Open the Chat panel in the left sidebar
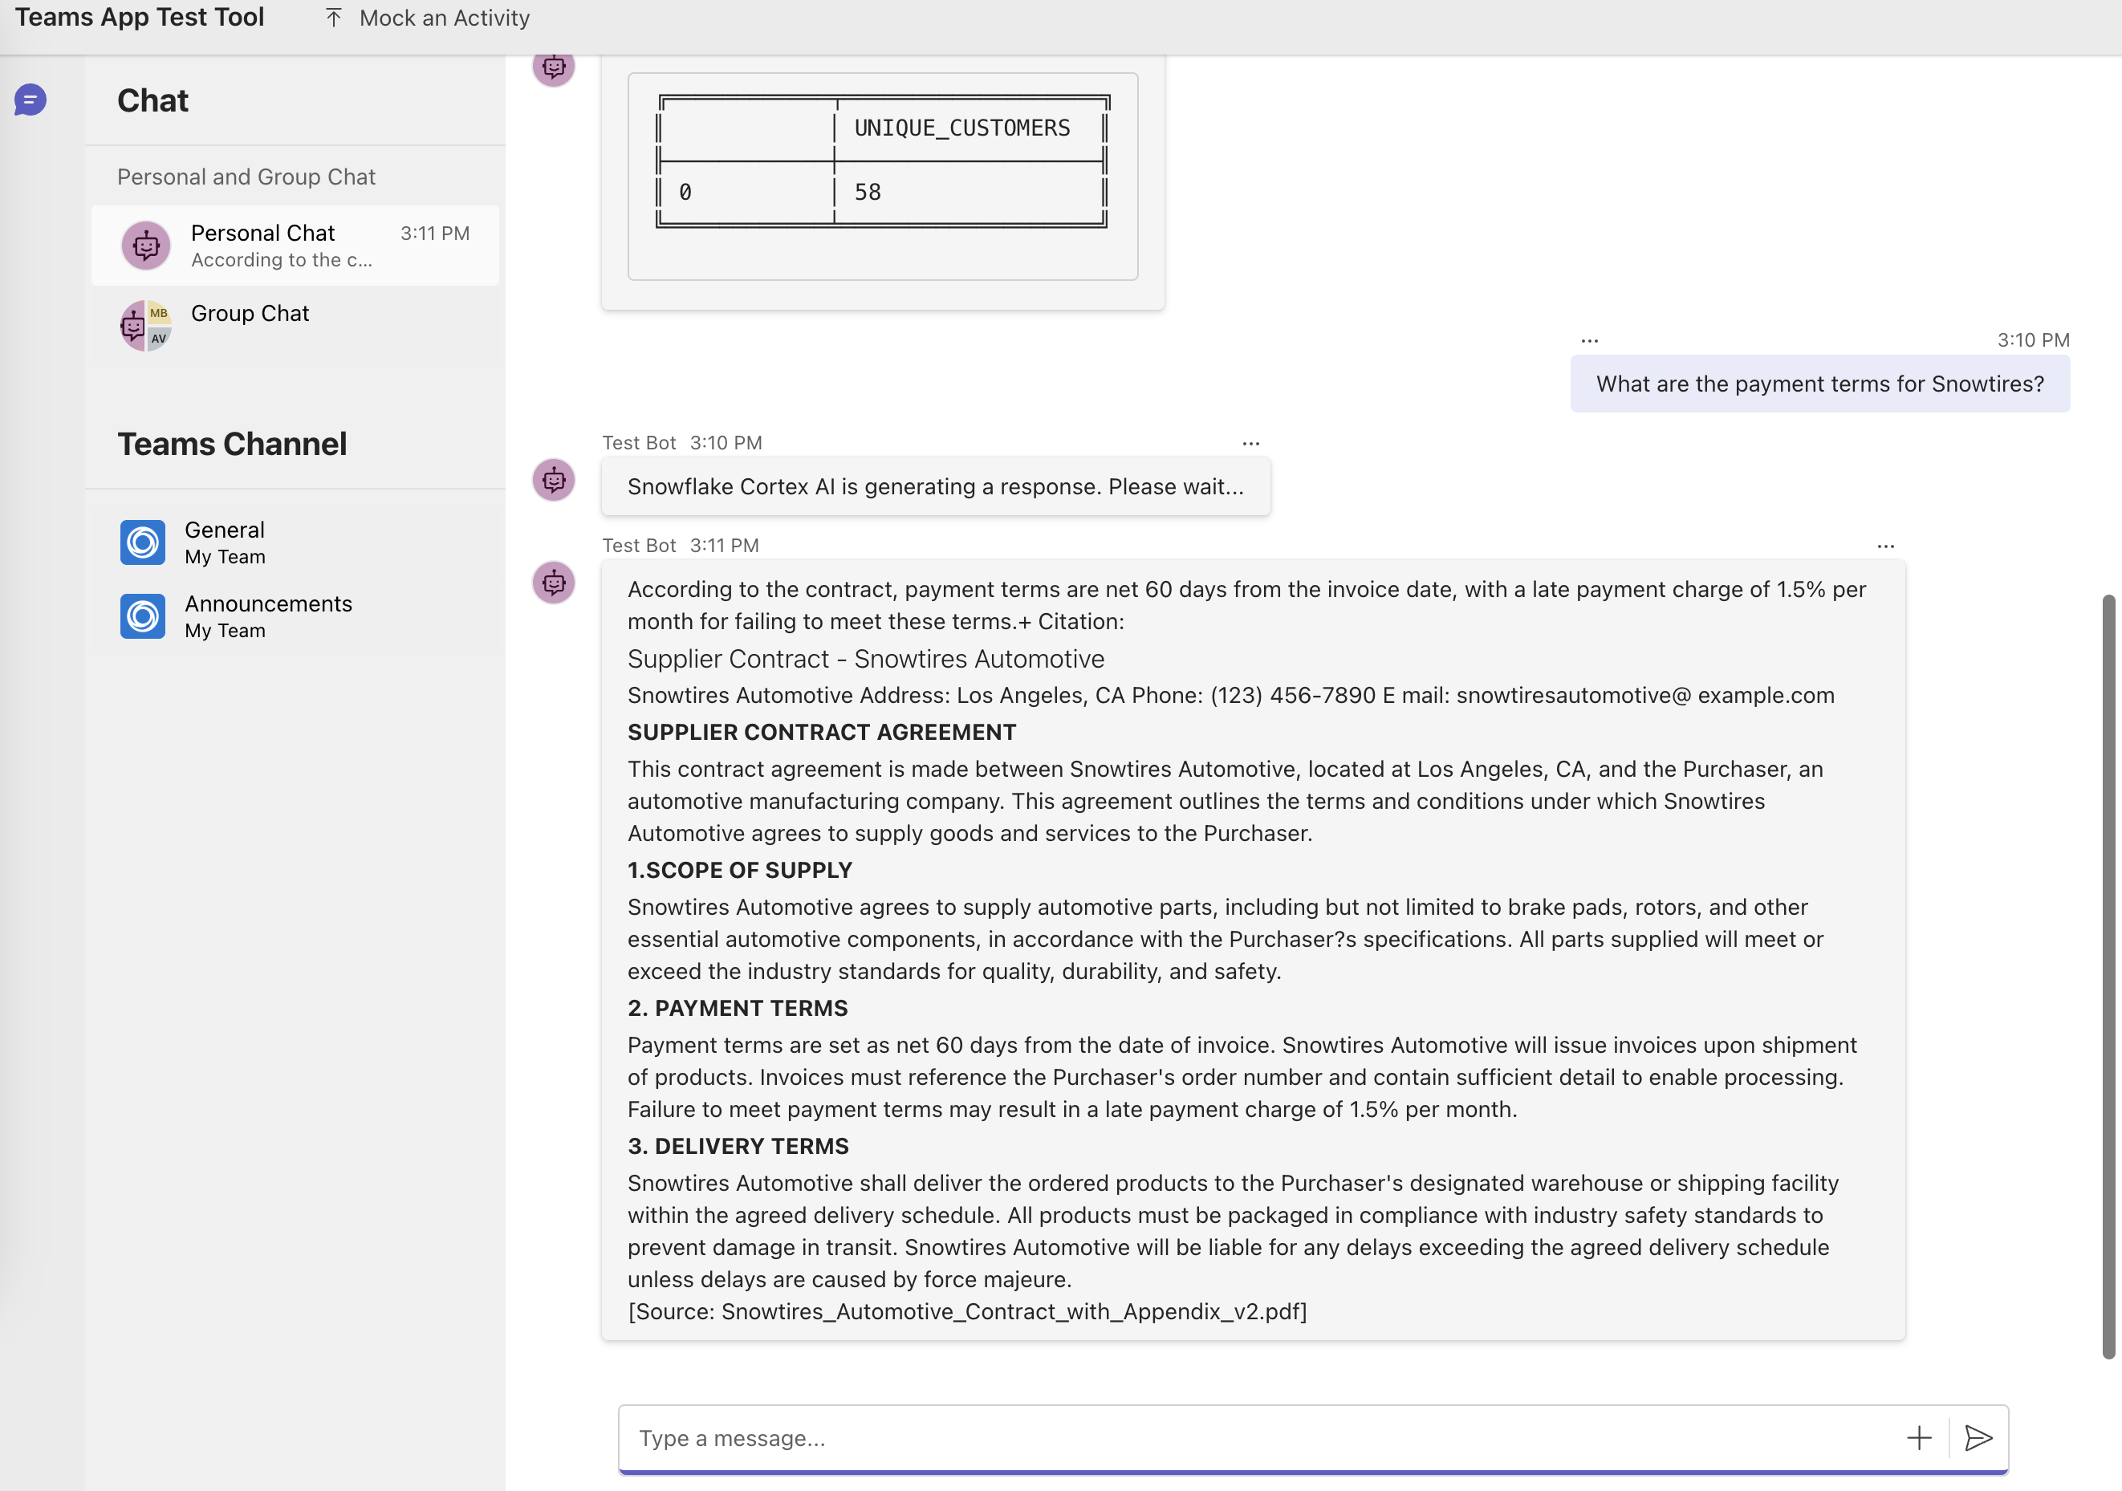The height and width of the screenshot is (1491, 2122). pos(30,100)
